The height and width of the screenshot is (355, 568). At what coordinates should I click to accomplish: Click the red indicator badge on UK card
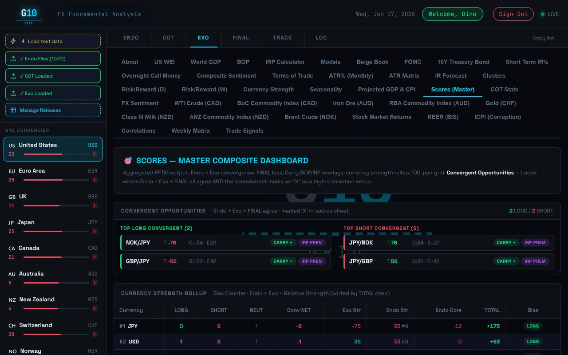pos(95,205)
